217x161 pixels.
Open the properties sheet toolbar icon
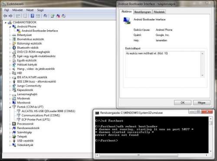tap(25, 16)
